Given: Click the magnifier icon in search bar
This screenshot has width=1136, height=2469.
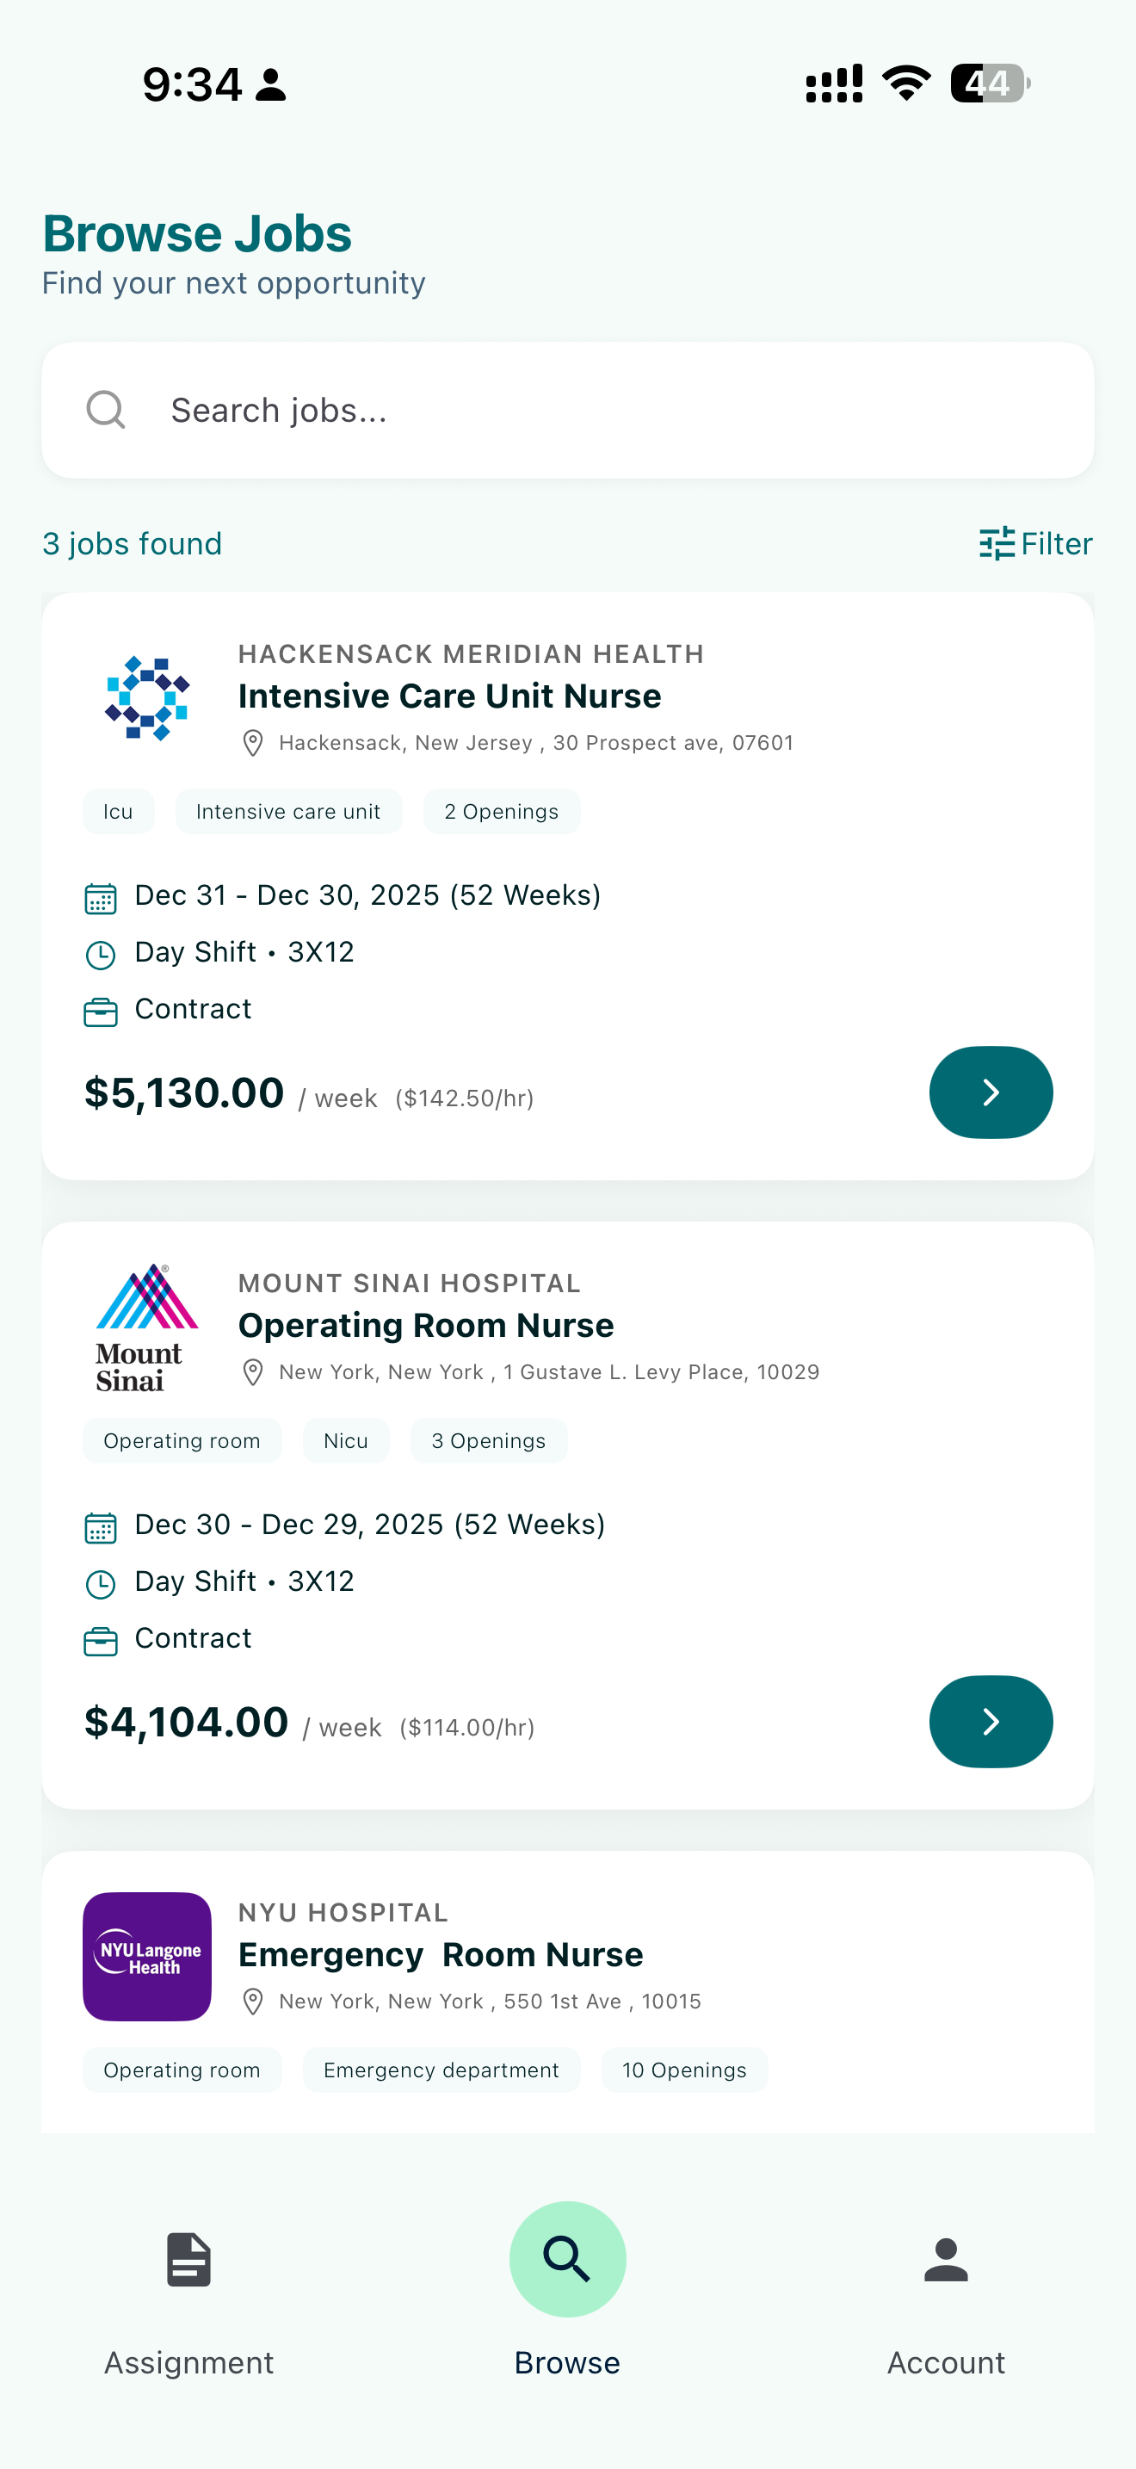Looking at the screenshot, I should tap(105, 411).
